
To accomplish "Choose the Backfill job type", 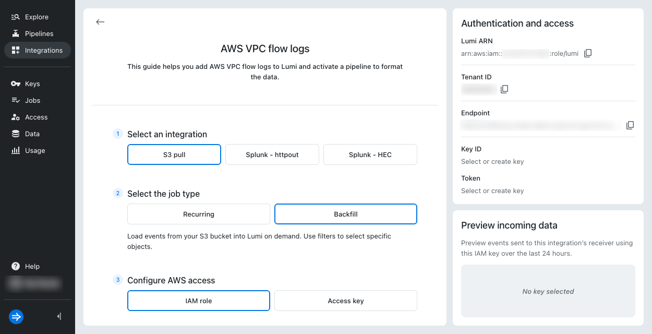I will coord(346,214).
